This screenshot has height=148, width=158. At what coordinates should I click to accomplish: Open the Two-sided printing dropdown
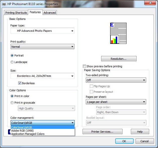tap(116, 80)
